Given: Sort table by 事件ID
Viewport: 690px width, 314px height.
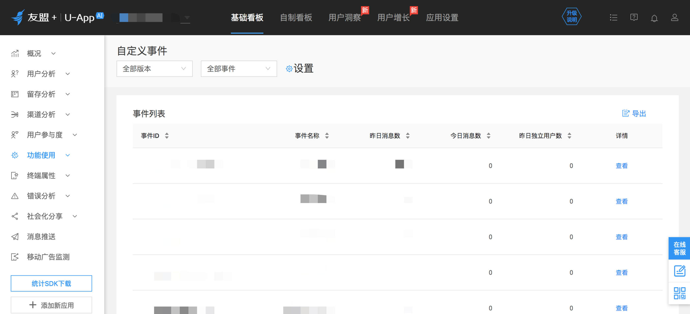Looking at the screenshot, I should (167, 136).
